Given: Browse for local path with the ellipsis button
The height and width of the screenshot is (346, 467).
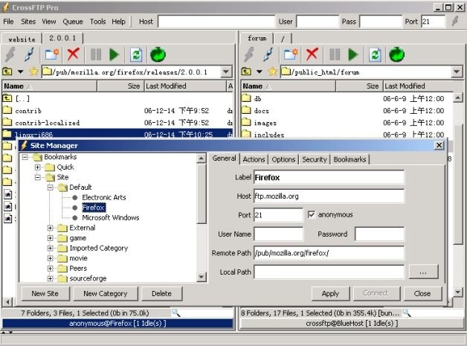Looking at the screenshot, I should click(423, 272).
